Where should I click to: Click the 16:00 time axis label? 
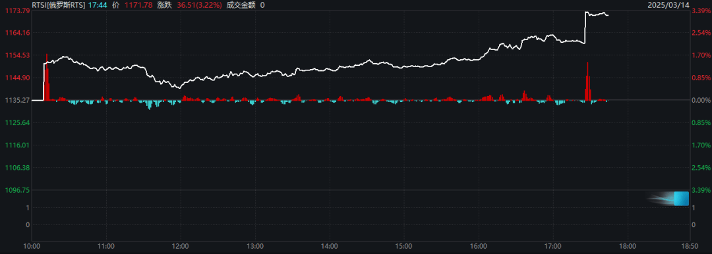478,246
